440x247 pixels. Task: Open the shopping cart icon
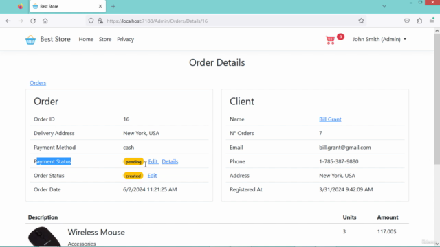pyautogui.click(x=330, y=40)
